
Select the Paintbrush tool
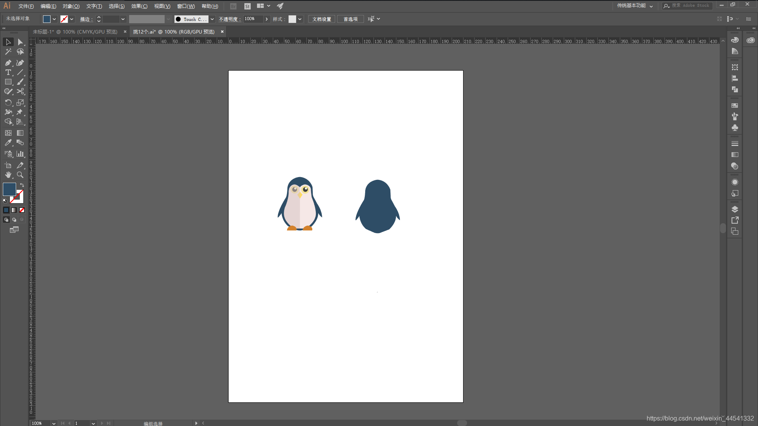click(20, 82)
